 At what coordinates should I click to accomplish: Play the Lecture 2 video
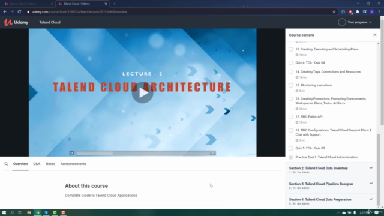(143, 92)
